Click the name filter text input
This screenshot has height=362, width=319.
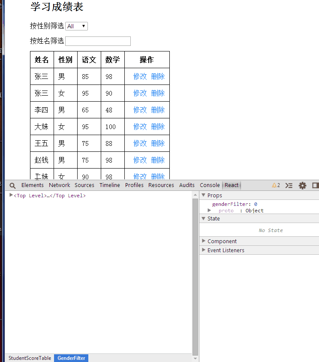point(98,41)
